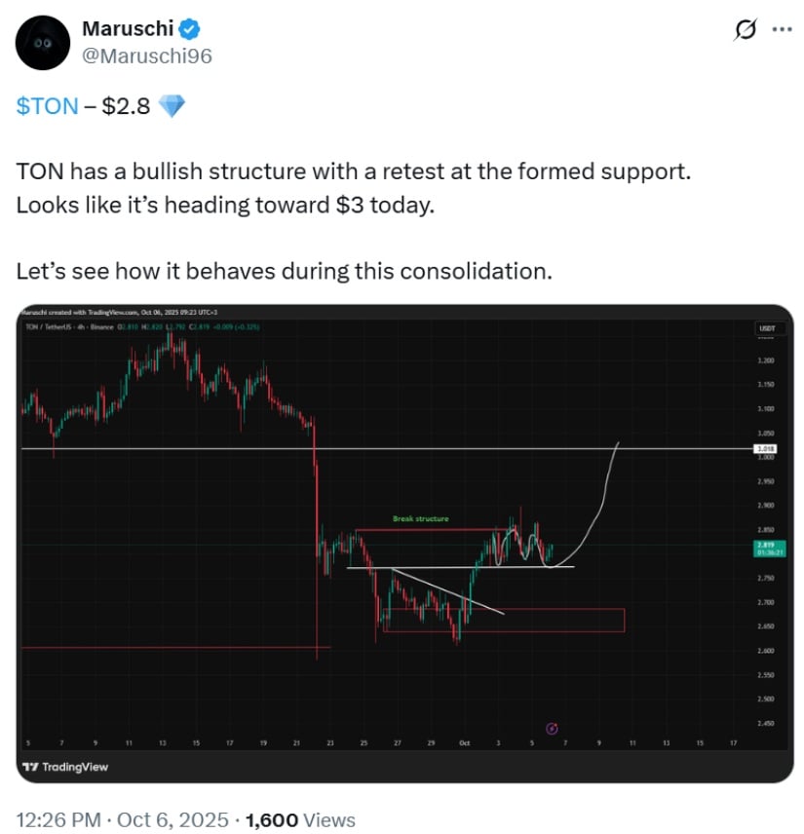Image resolution: width=804 pixels, height=834 pixels.
Task: Click the Maruschi display name
Action: [x=128, y=30]
